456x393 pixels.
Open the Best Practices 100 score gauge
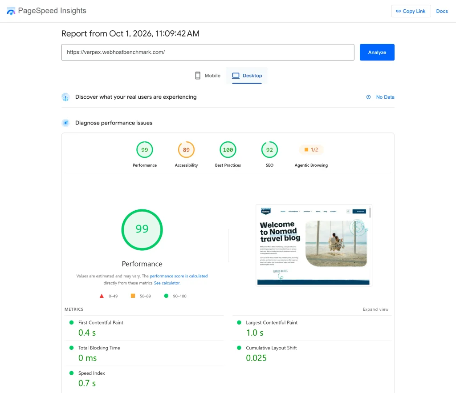click(228, 150)
